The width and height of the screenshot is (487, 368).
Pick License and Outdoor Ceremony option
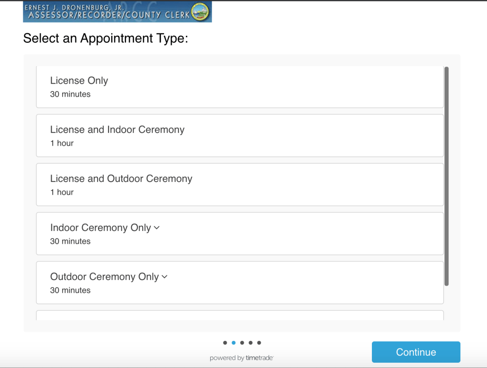coord(240,185)
